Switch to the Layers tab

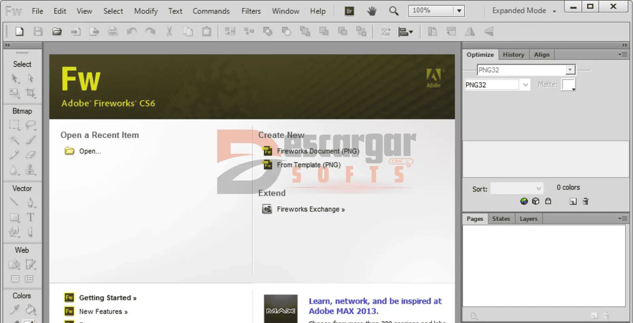click(528, 219)
